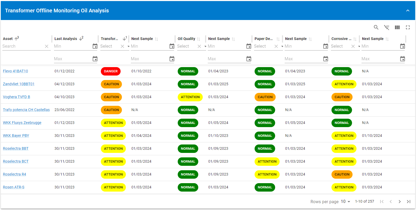
Task: Open calendar for Oil Quality Next Sample Min
Action: [x=249, y=46]
